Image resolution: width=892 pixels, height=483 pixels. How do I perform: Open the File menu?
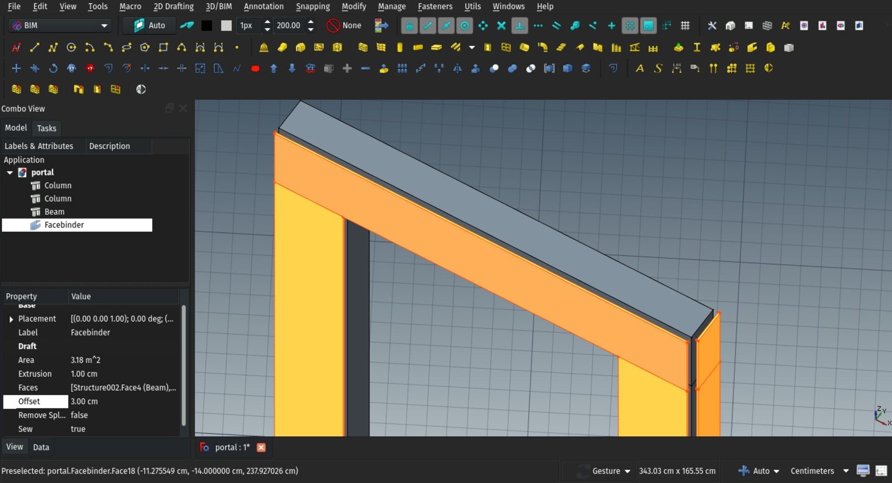click(x=14, y=7)
